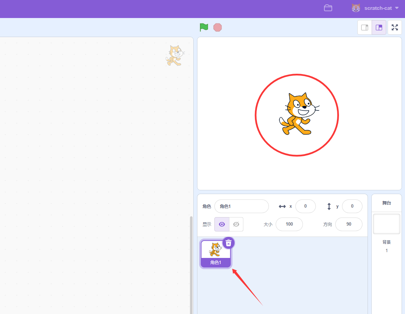Click the 背景 backdrop label
The image size is (405, 314).
386,242
